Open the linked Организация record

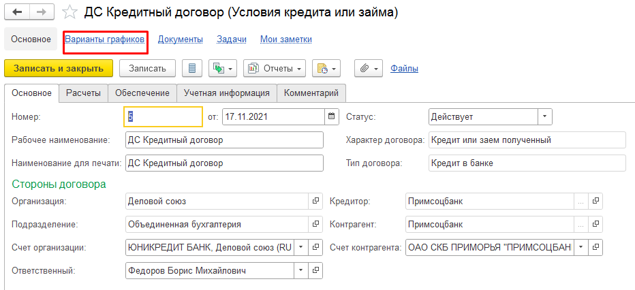coord(315,202)
